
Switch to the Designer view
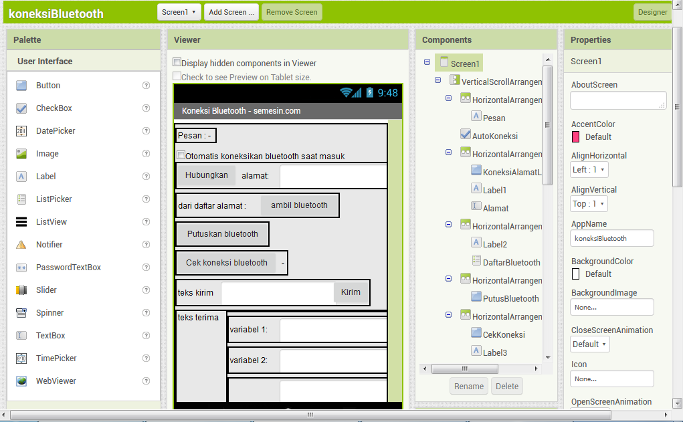(652, 12)
